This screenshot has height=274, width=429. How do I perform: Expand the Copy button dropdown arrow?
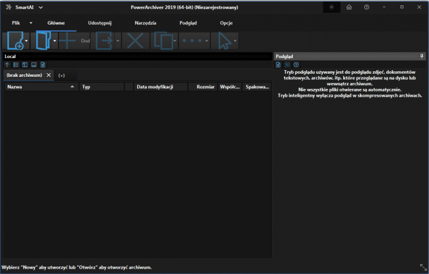175,41
